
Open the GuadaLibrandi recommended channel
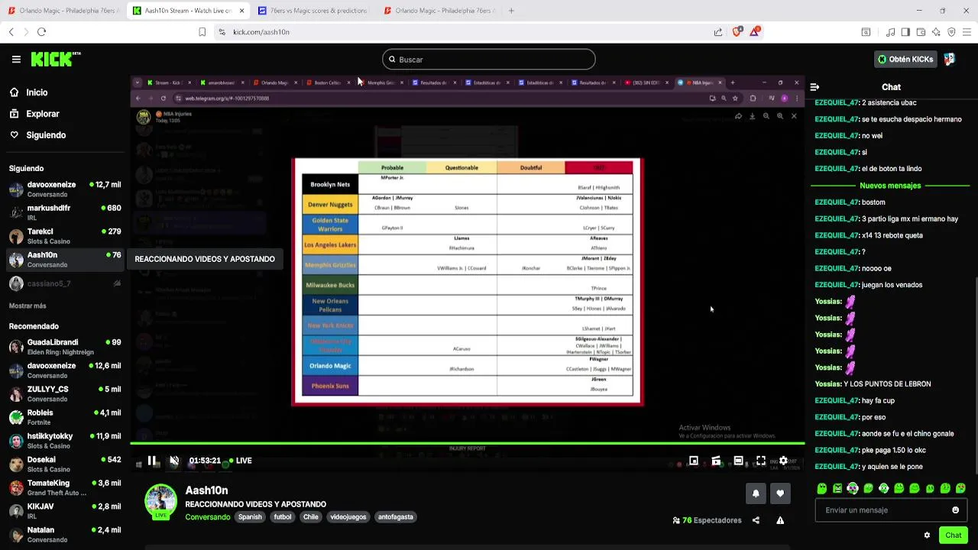[64, 347]
